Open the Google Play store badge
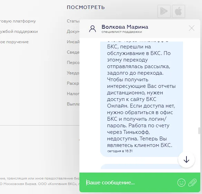 coord(164,11)
